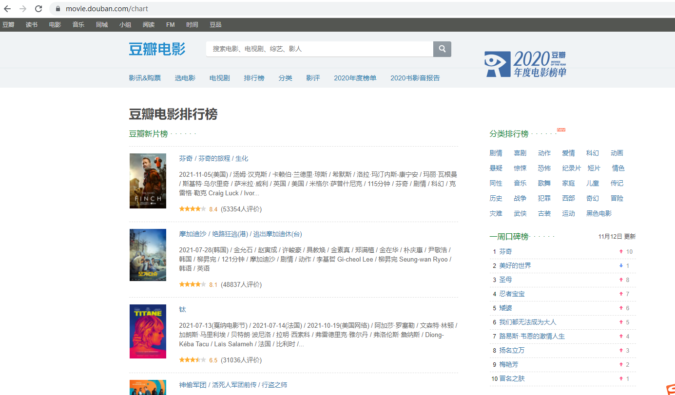Open the Titane movie poster
Viewport: 675px width, 395px height.
(x=148, y=332)
